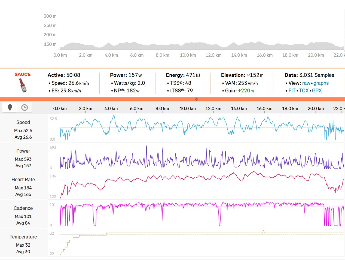Click the red heart rate line graph

[202, 185]
